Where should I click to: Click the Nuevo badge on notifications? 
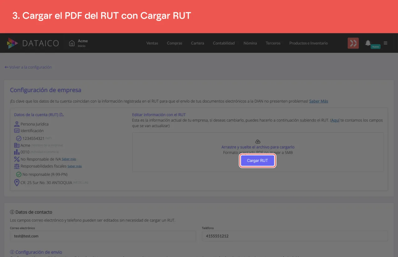point(376,47)
